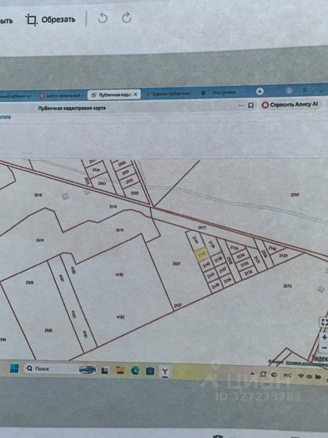
Task: Zoom in the map with plus button
Action: coord(324,338)
